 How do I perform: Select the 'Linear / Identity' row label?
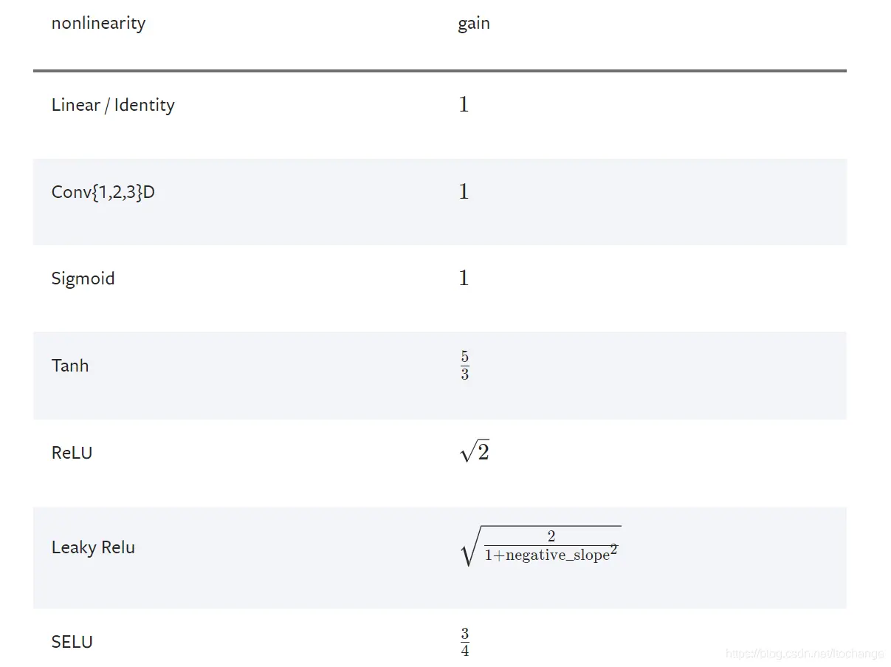(113, 105)
